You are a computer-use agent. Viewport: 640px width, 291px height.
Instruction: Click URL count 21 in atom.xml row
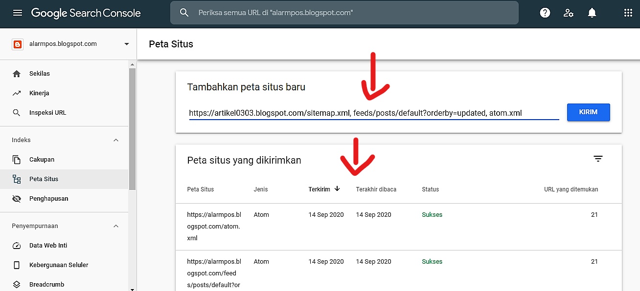coord(594,215)
